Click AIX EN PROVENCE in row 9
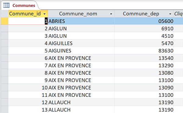 pyautogui.click(x=81, y=80)
